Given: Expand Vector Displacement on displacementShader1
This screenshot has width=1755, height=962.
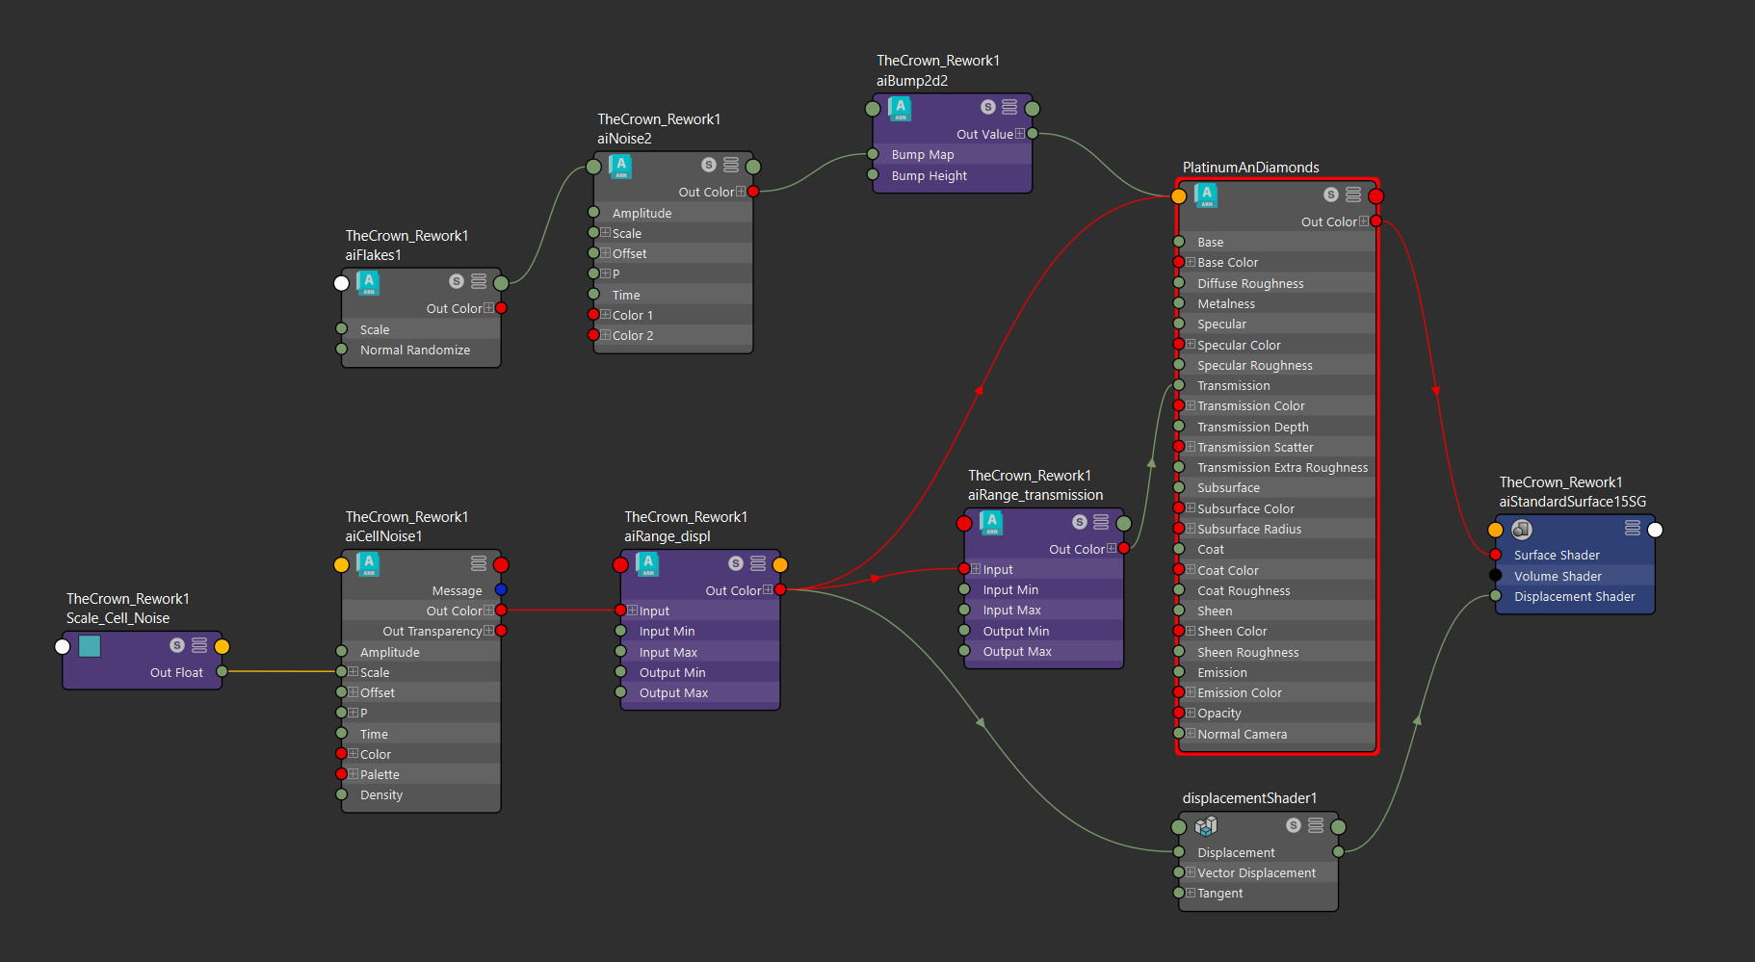Looking at the screenshot, I should 1191,872.
